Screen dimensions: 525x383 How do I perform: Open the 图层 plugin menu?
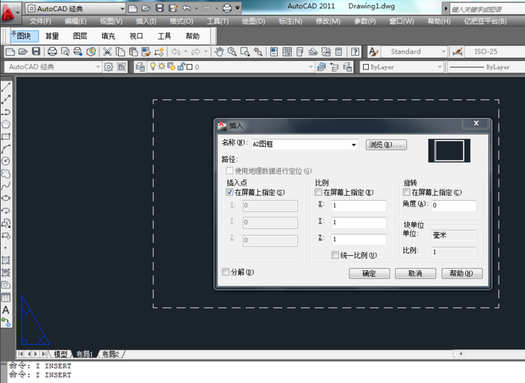tap(80, 36)
